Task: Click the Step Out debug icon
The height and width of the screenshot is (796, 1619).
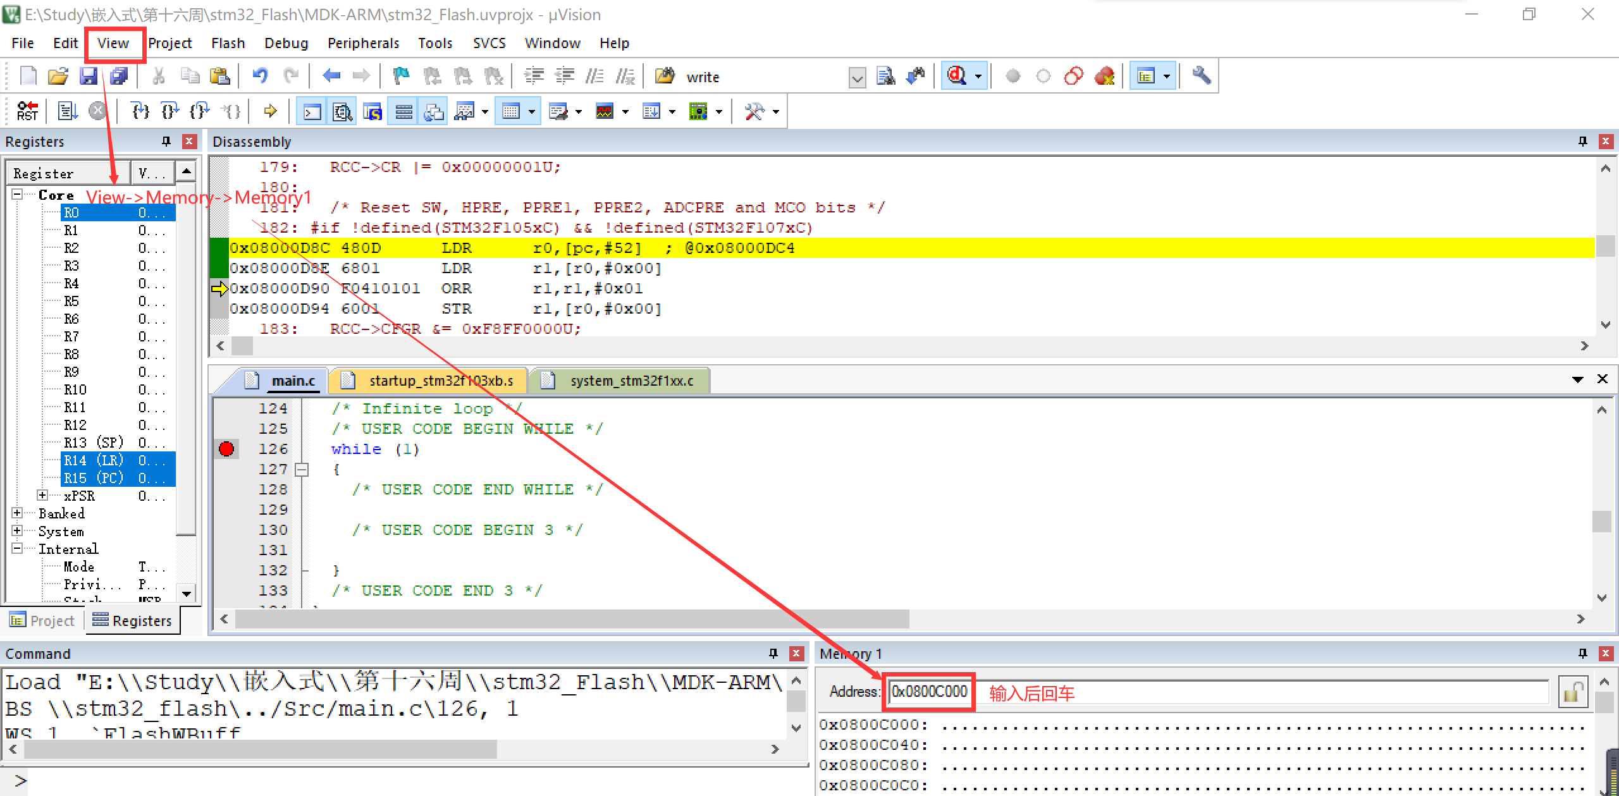Action: (200, 111)
